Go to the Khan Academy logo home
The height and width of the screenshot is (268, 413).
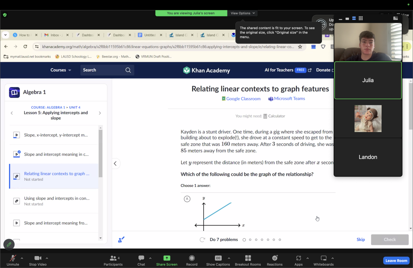[206, 70]
